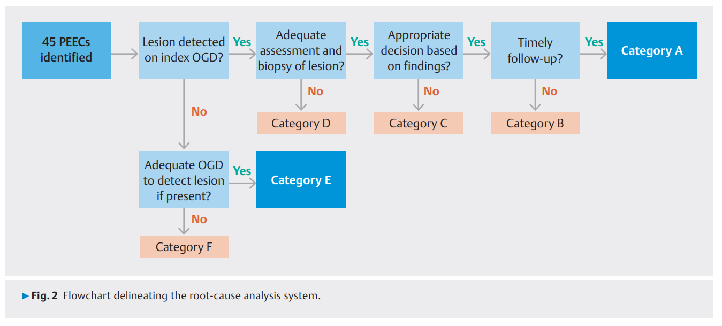Select "Appropriate decision based on findings?" box

pos(418,50)
